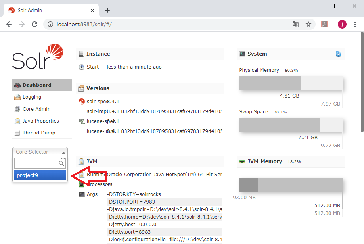This screenshot has width=364, height=244.
Task: Open the Chrome profile avatar
Action: click(342, 24)
